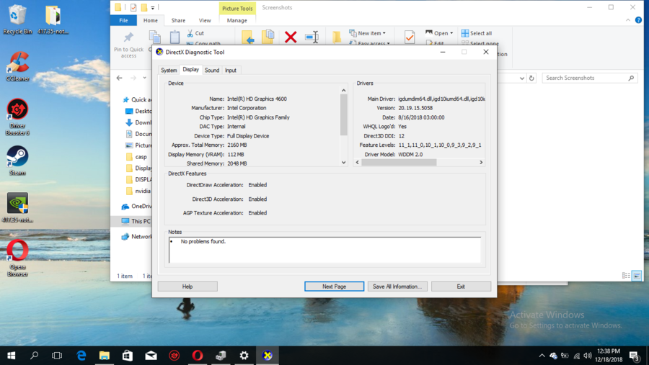Click Pin to Quick access icon
This screenshot has height=365, width=649.
click(x=128, y=37)
